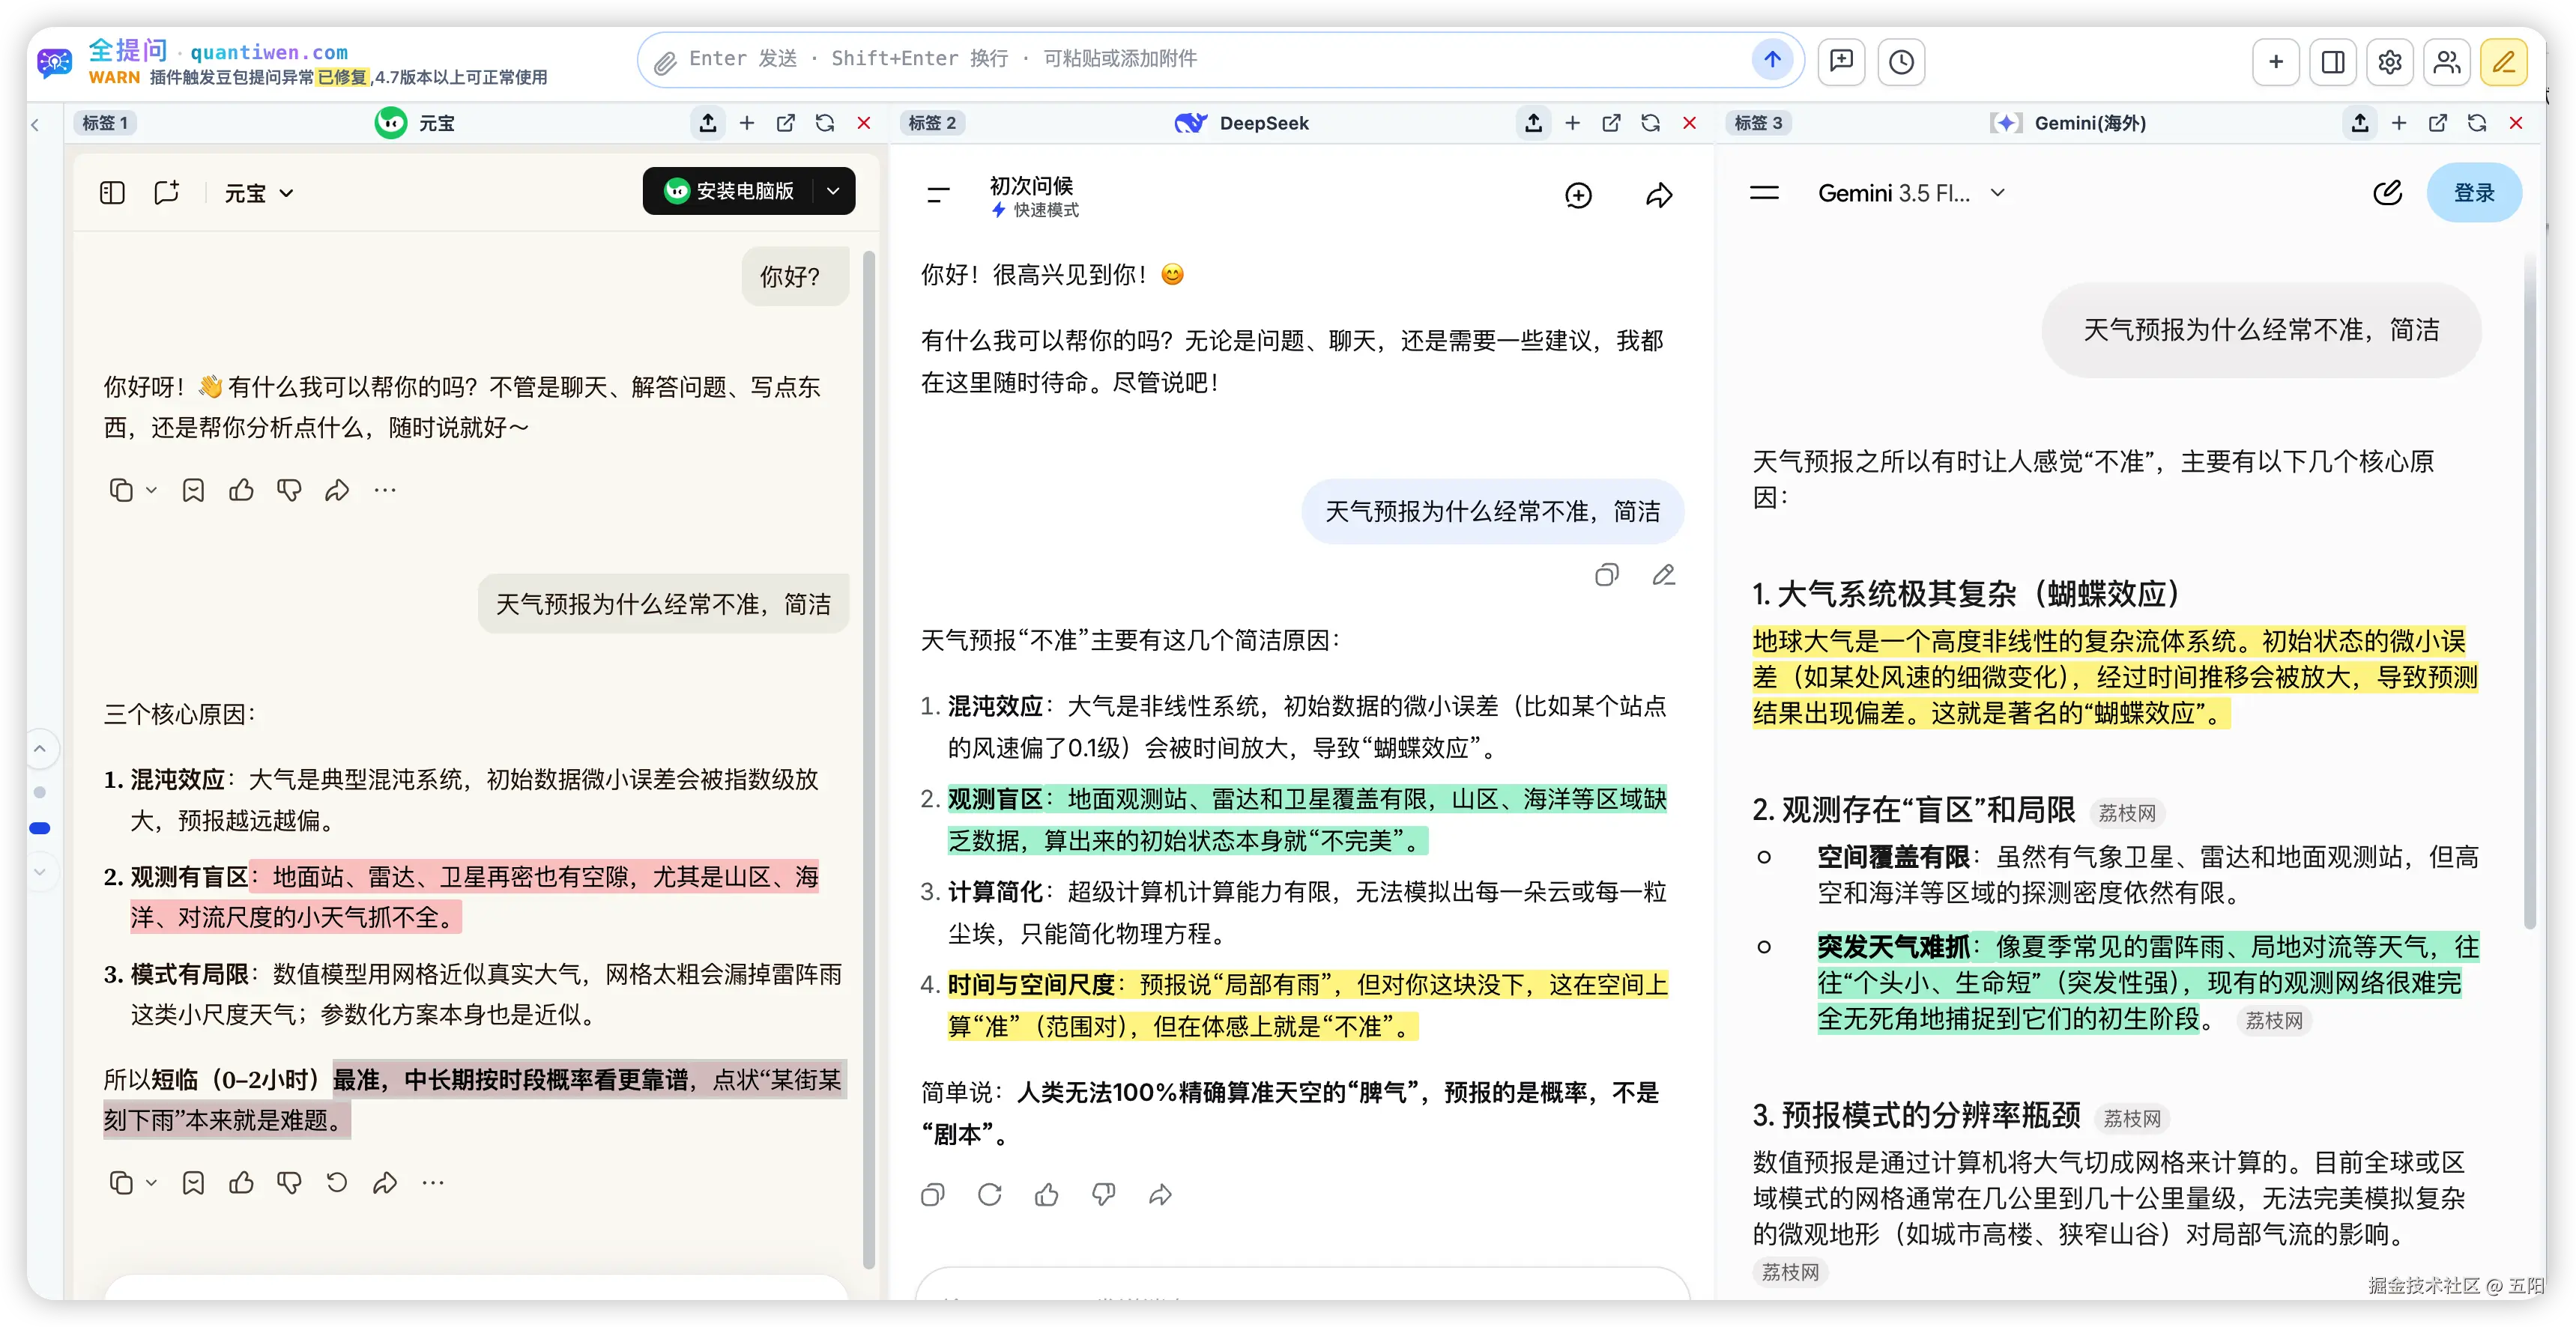Send the prompt with the blue up-arrow button
The height and width of the screenshot is (1327, 2576).
point(1772,60)
